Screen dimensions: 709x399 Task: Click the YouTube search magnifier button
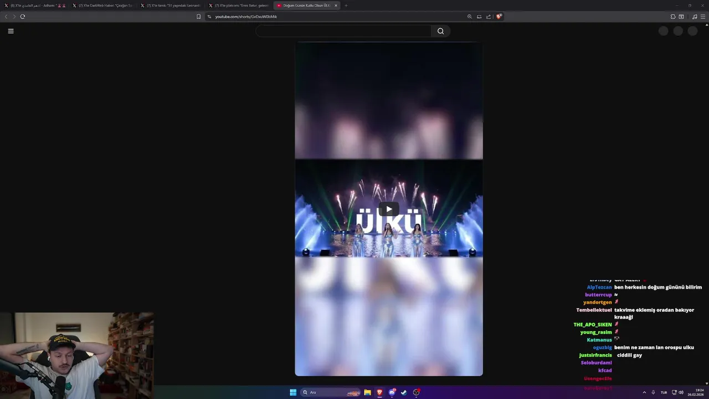coord(440,31)
